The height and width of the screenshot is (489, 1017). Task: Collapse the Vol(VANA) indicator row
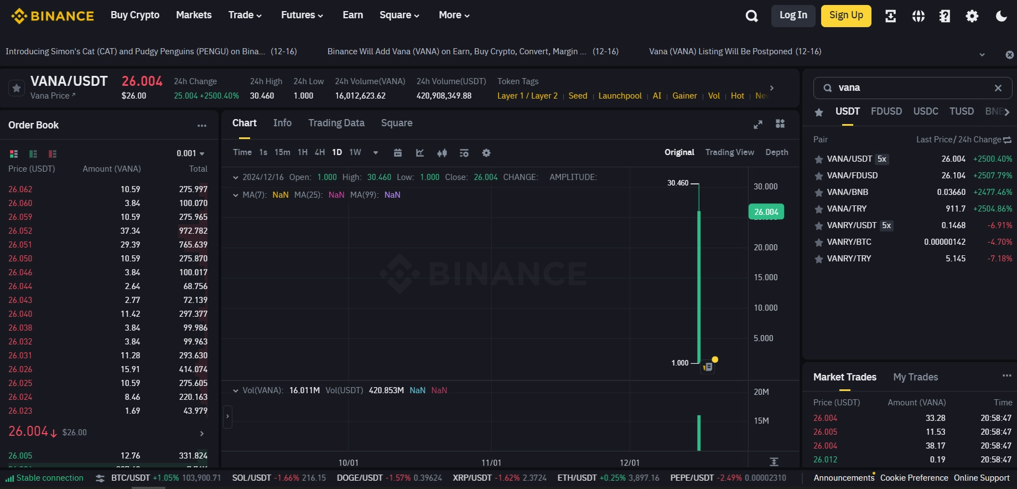236,391
